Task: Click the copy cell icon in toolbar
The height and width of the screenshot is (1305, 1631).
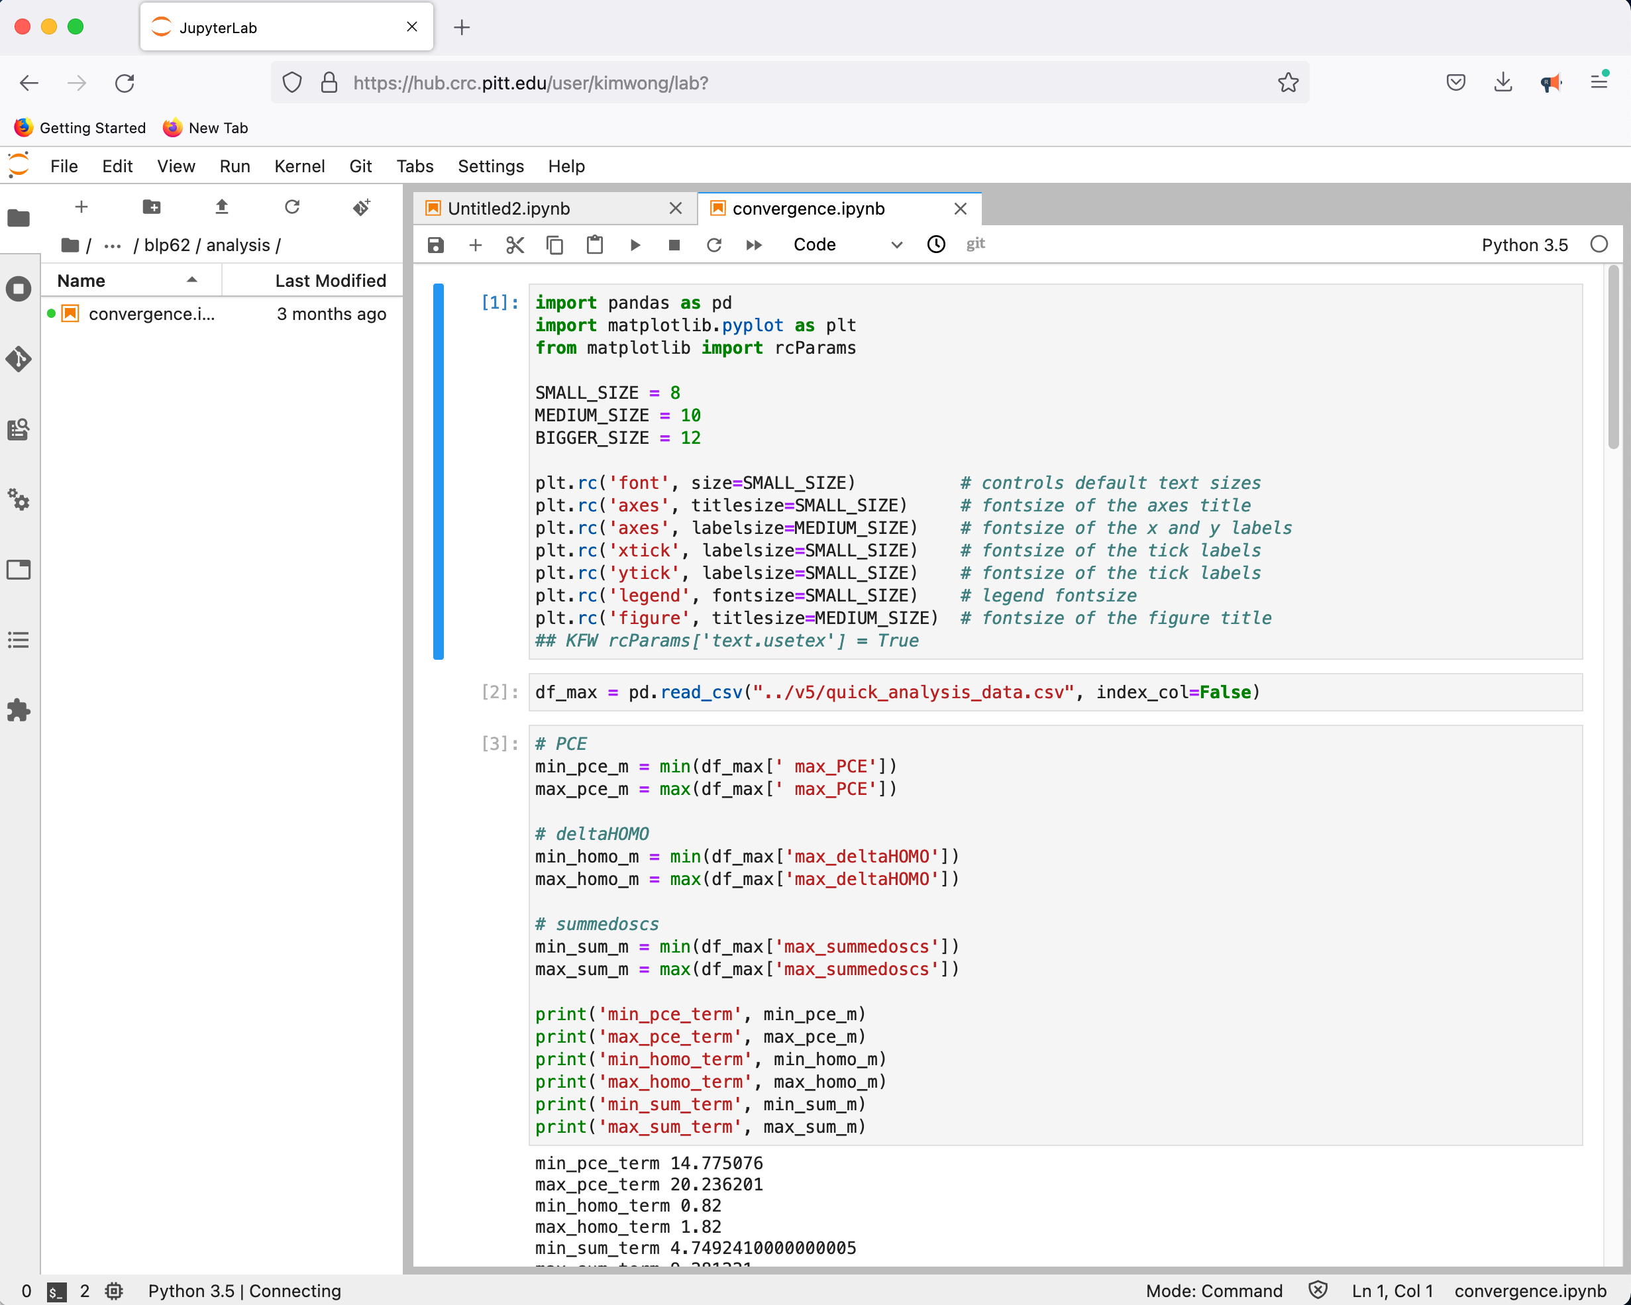Action: pyautogui.click(x=554, y=244)
